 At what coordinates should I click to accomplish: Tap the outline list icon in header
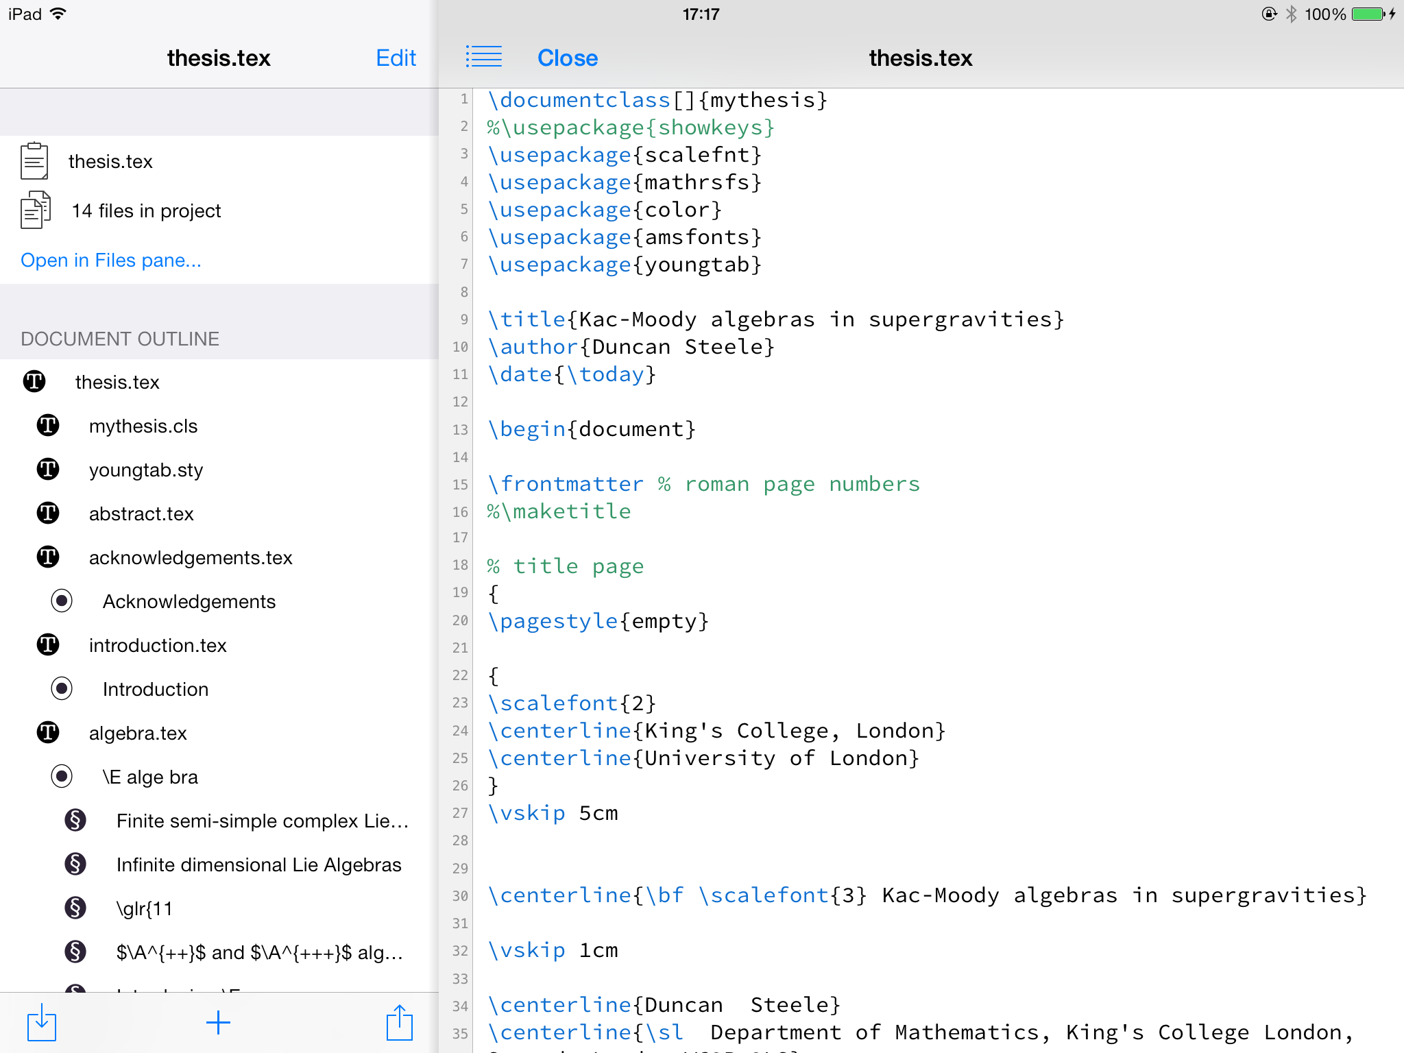pyautogui.click(x=484, y=57)
